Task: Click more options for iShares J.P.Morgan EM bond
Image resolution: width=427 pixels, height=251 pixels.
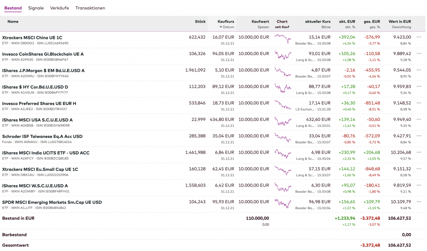Action: [419, 70]
